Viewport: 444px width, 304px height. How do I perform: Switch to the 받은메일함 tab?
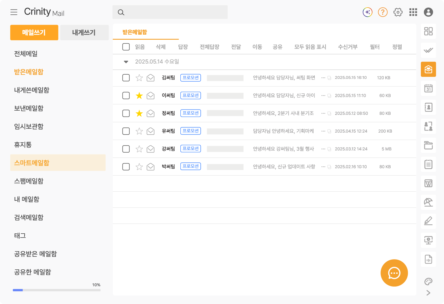point(135,32)
